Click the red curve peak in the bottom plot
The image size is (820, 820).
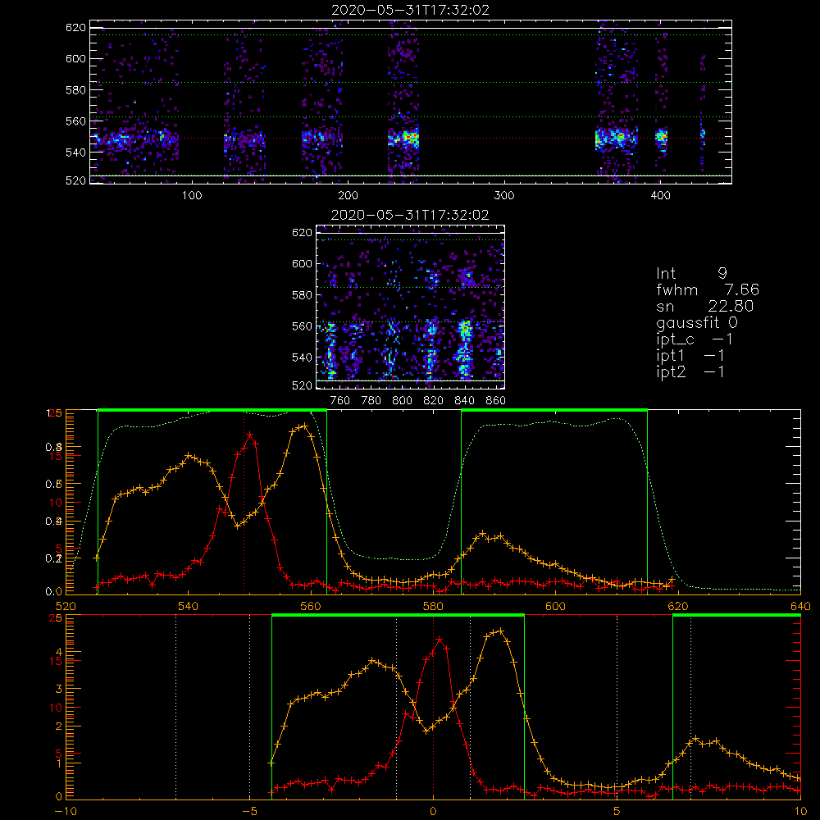[x=440, y=639]
